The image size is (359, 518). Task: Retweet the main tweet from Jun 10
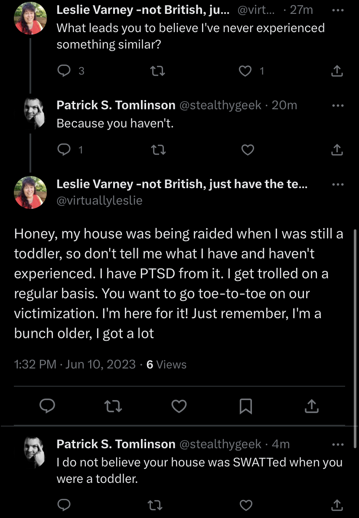[x=113, y=406]
